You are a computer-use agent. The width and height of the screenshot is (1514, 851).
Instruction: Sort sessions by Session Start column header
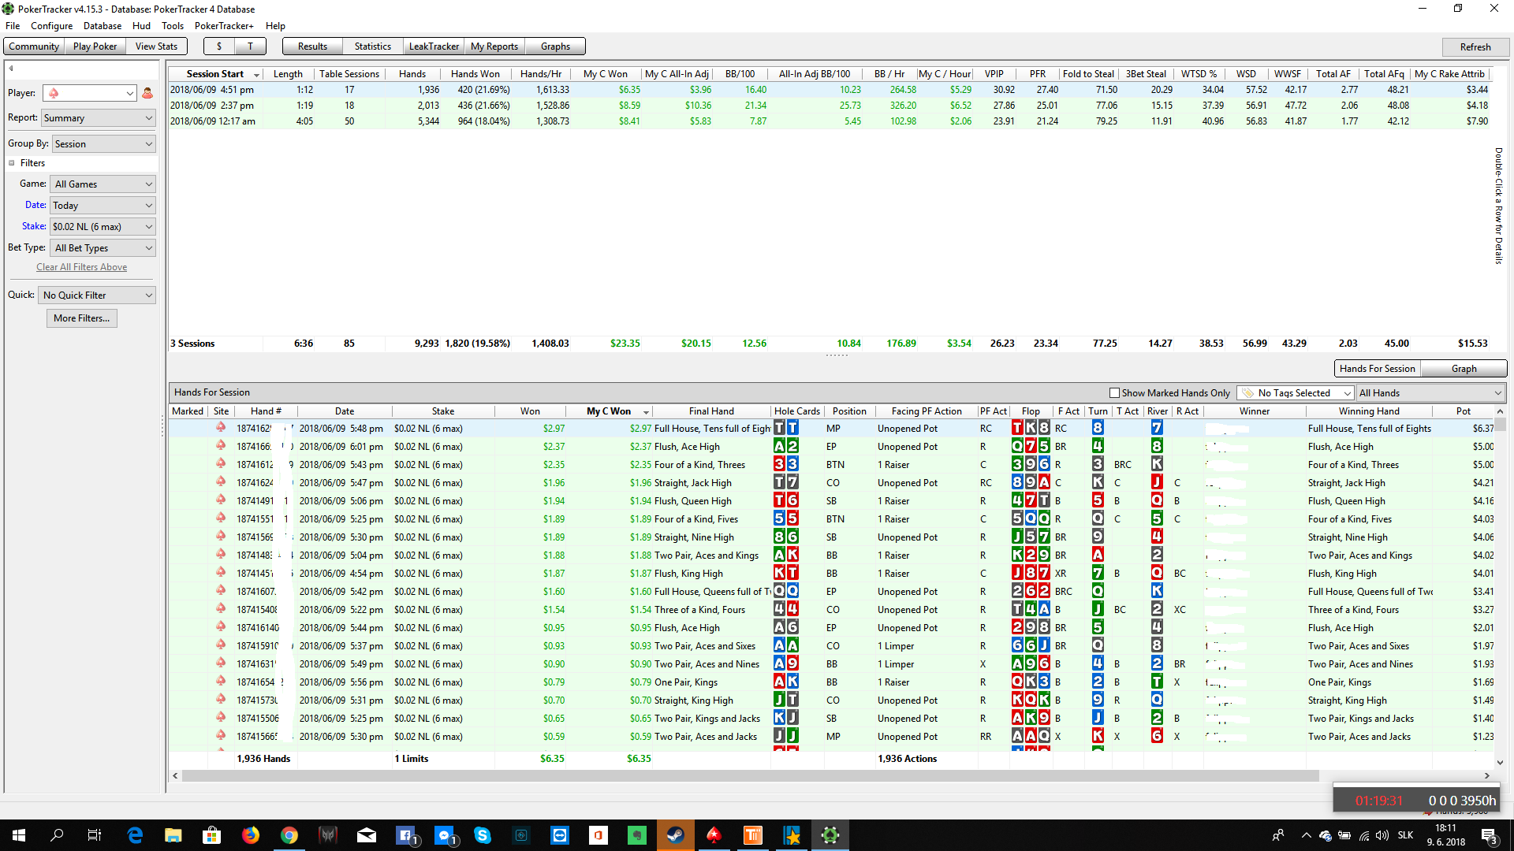click(x=215, y=74)
